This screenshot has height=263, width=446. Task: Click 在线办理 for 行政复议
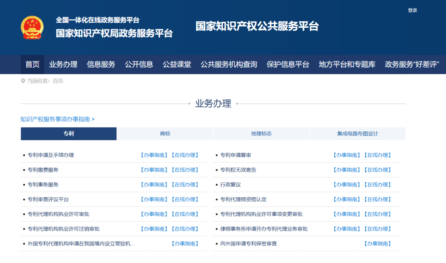click(378, 185)
